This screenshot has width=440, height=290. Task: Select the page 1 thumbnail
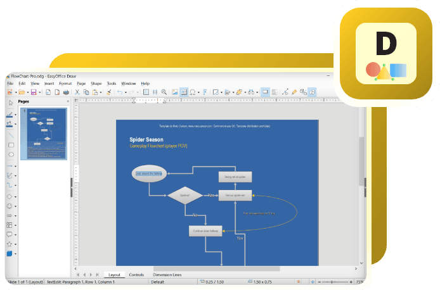[x=44, y=133]
